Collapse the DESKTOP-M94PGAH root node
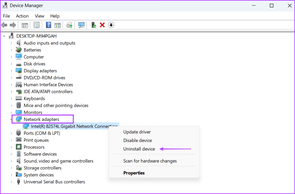This screenshot has height=194, width=295. tap(4, 36)
